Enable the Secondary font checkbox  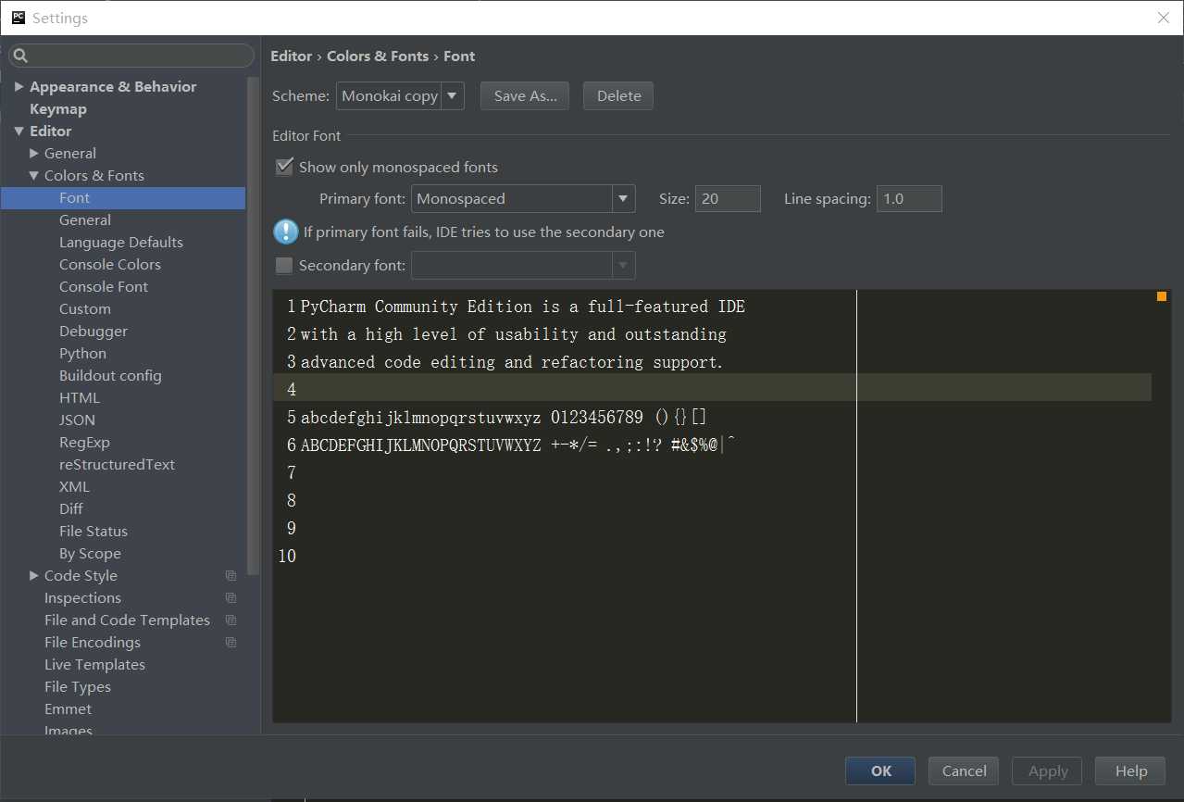(x=284, y=266)
